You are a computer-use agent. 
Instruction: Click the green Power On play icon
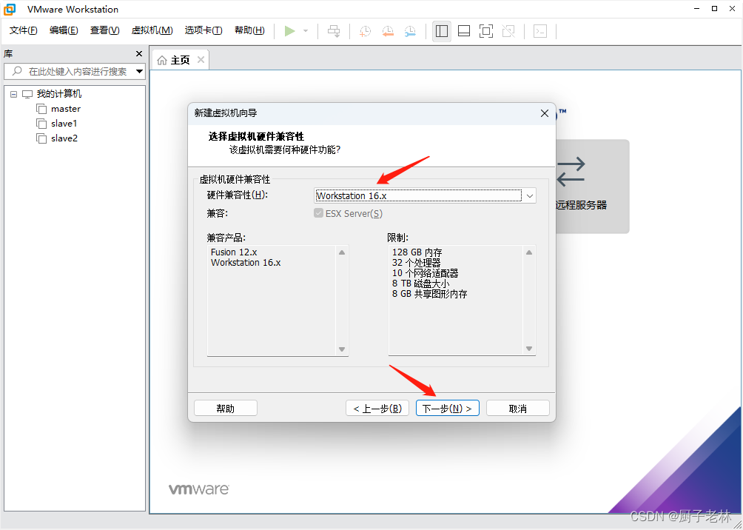coord(289,31)
